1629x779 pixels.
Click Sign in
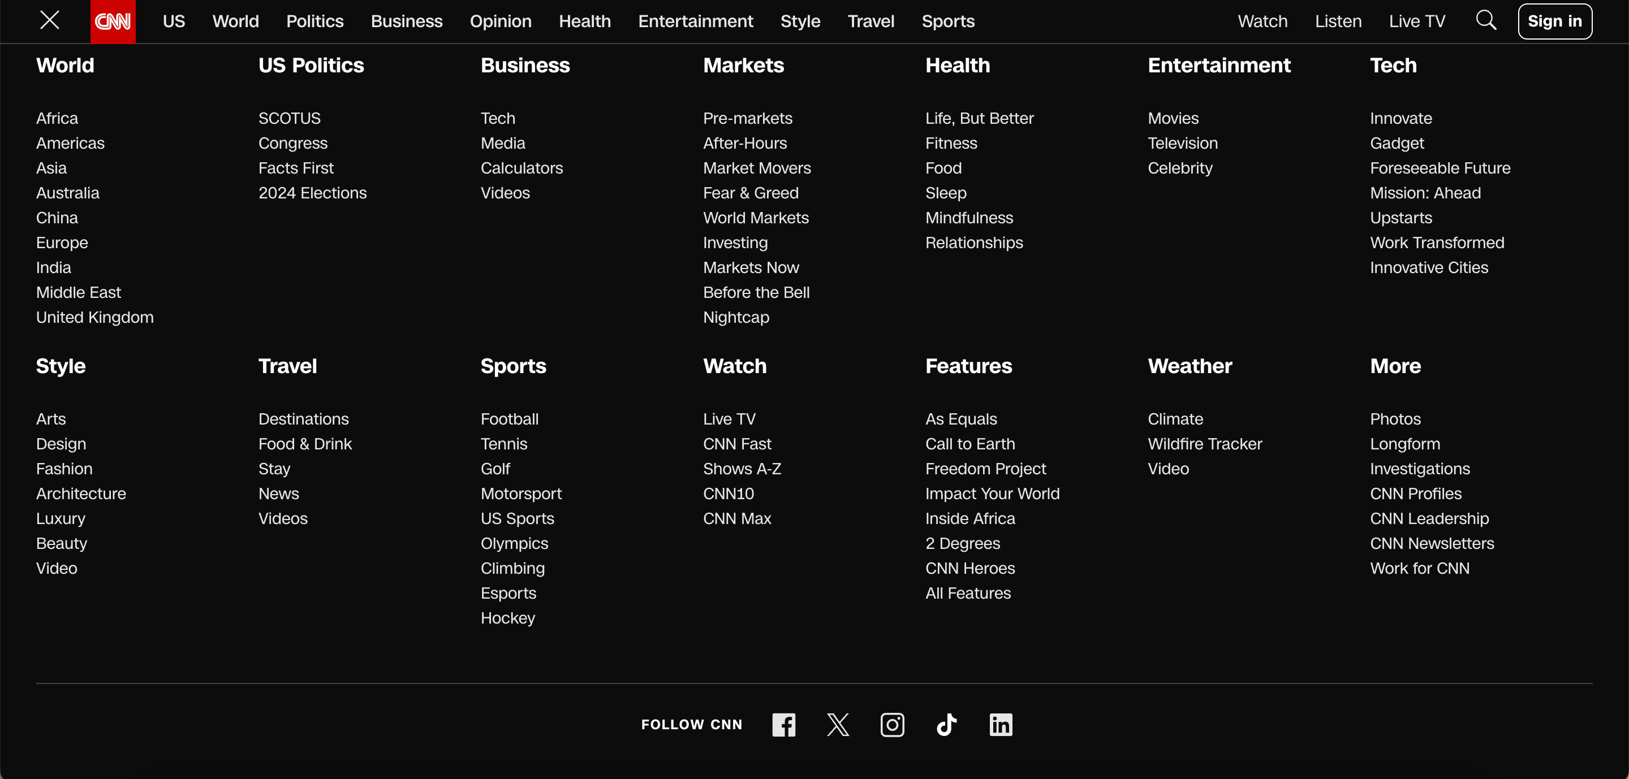tap(1555, 21)
